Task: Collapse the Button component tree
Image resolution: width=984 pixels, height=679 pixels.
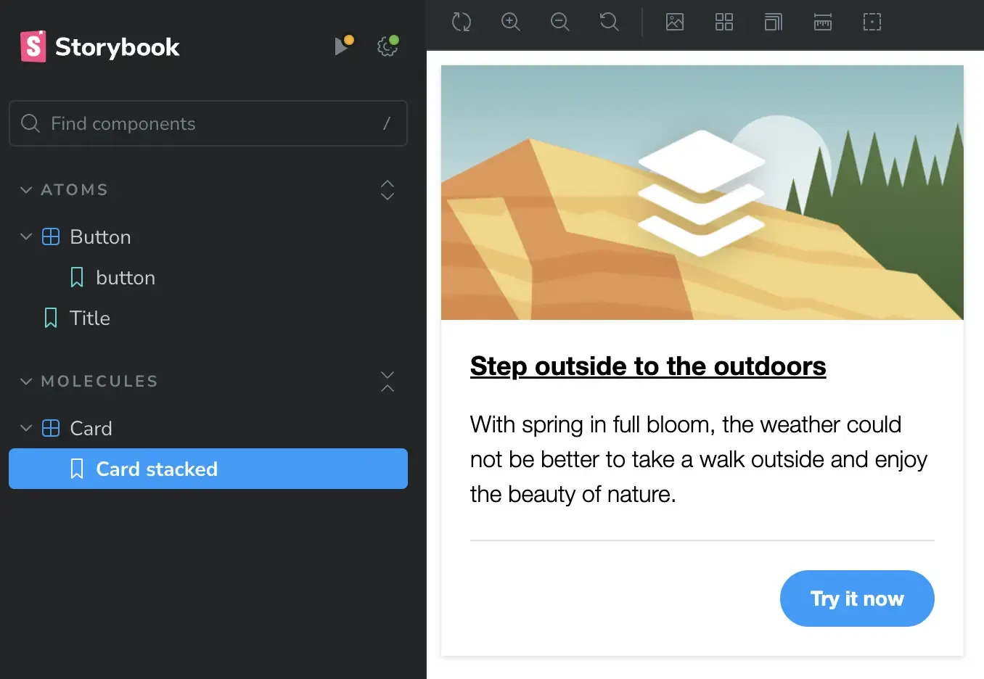Action: (26, 237)
